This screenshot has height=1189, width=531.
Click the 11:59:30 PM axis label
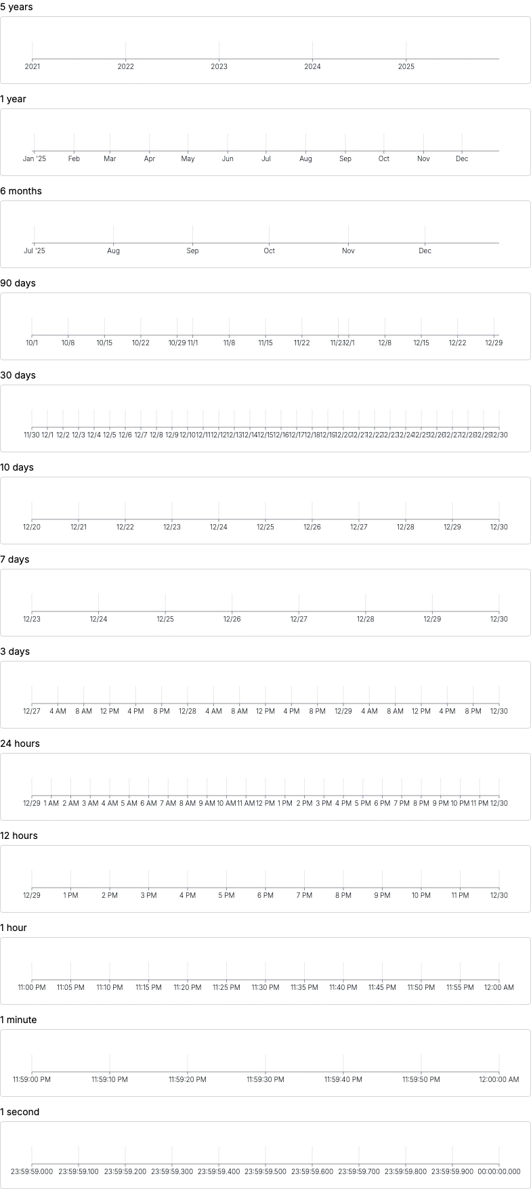[265, 1079]
